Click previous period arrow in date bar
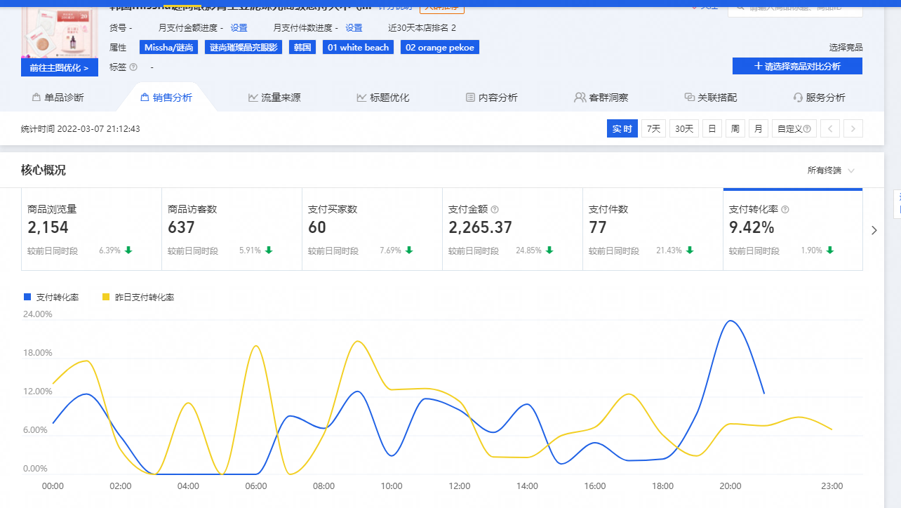Screen dimensions: 901x508 [x=830, y=129]
